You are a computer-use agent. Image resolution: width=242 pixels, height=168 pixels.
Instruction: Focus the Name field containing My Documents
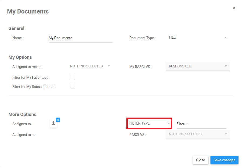pos(81,38)
